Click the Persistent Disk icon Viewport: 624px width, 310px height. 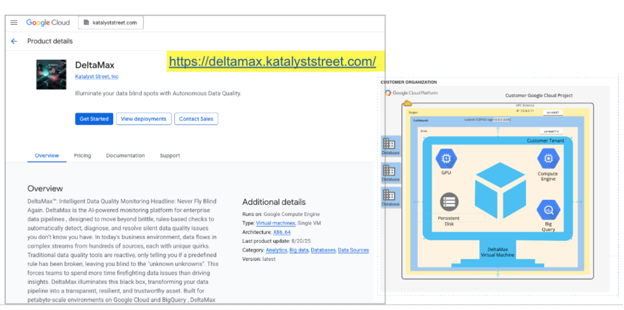click(x=448, y=202)
